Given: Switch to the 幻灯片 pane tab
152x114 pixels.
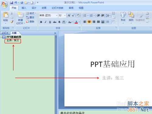Looking at the screenshot, I should (x=5, y=33).
